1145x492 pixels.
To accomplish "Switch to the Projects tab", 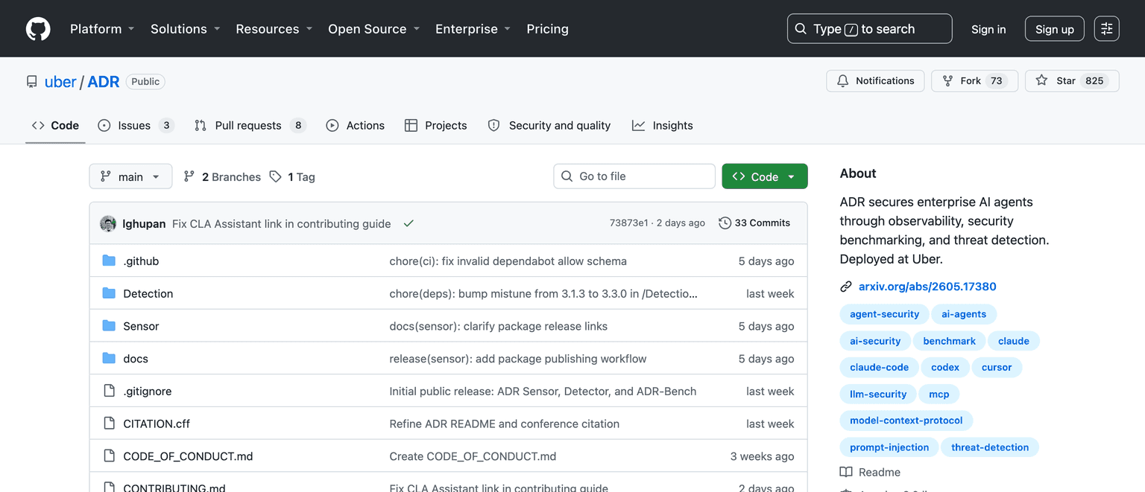I will 436,125.
